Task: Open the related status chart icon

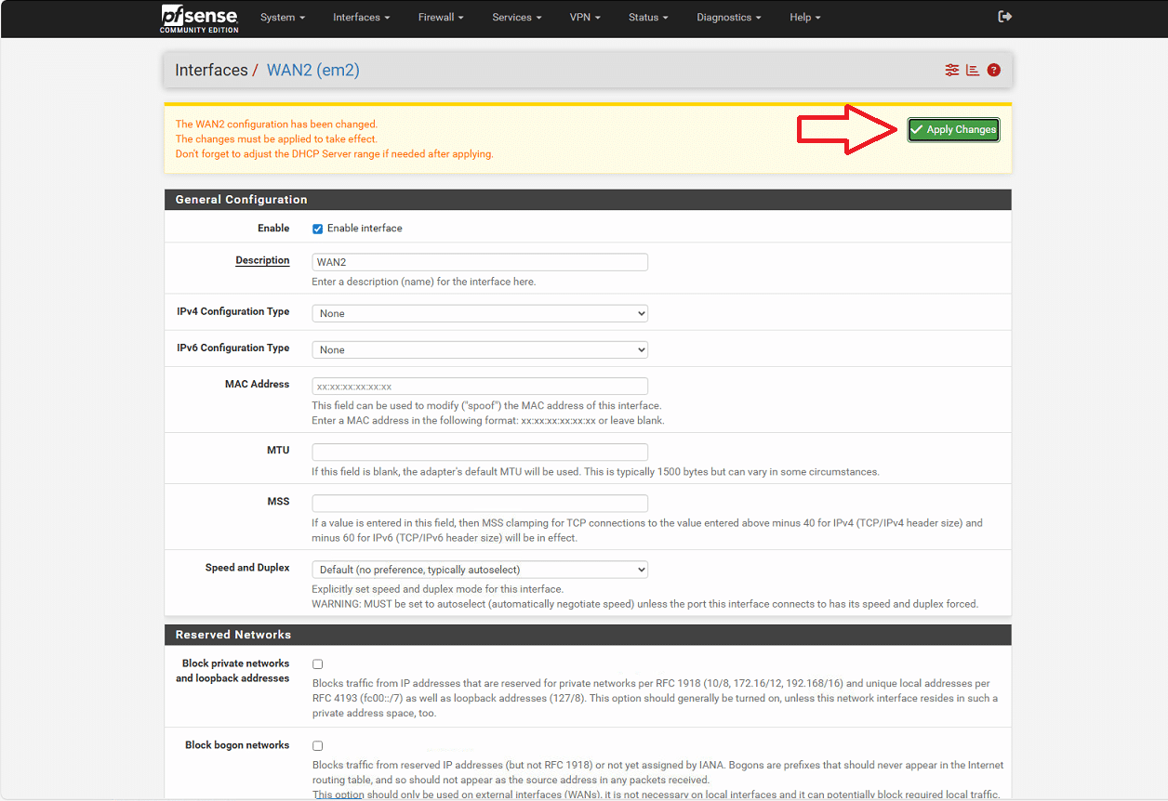Action: tap(973, 70)
